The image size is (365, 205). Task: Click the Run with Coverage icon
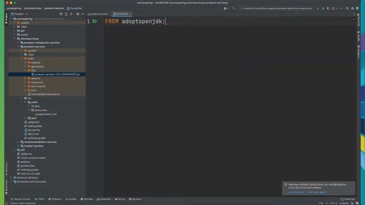coord(328,9)
